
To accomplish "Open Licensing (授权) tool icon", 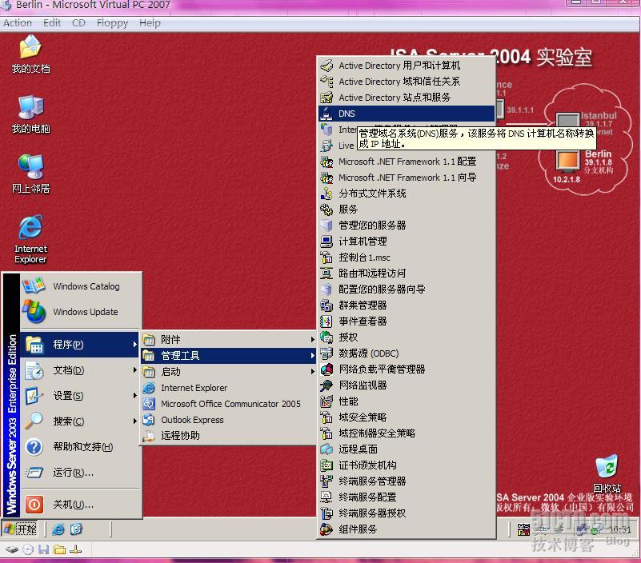I will (x=327, y=337).
